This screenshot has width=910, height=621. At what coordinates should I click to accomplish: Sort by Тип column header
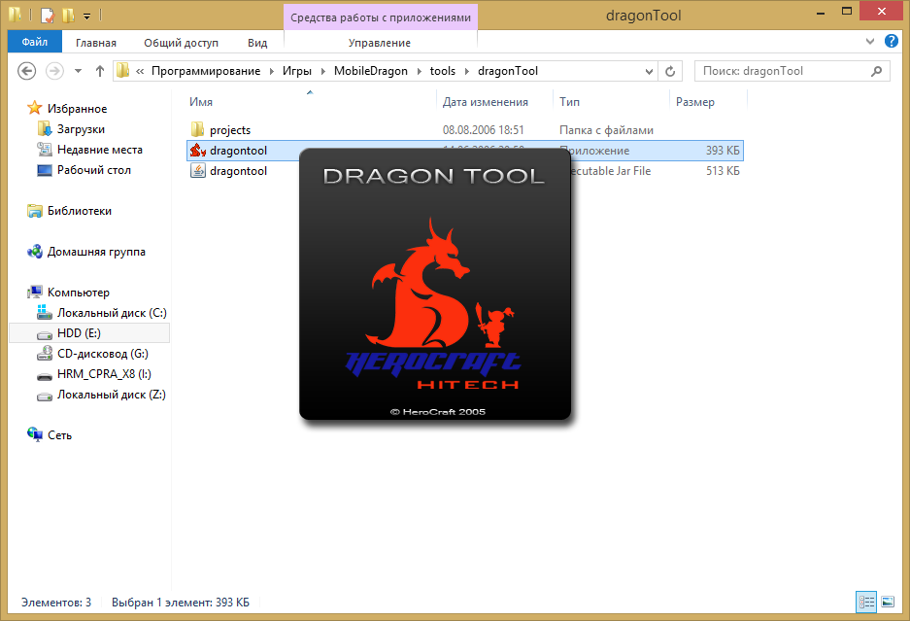569,102
